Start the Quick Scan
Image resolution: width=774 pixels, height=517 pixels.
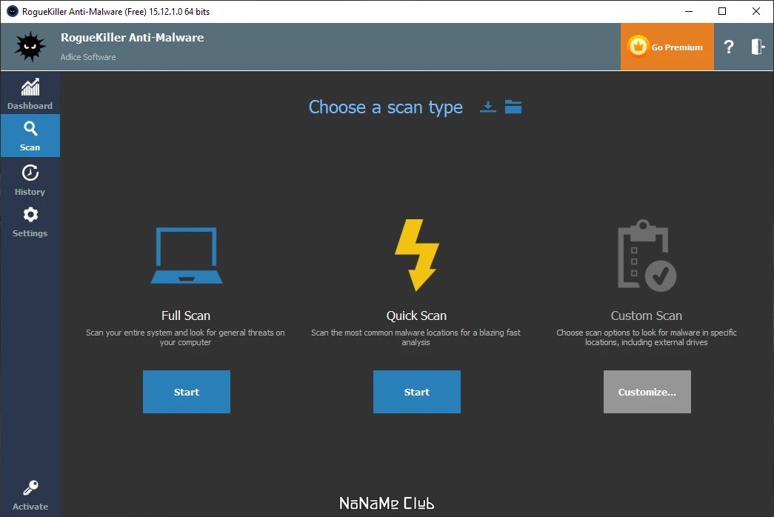point(416,392)
